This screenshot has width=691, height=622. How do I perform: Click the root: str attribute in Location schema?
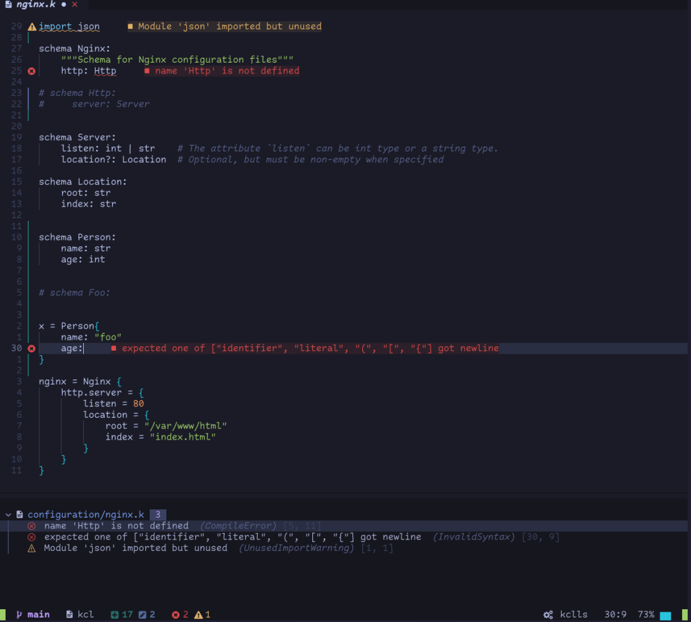coord(86,193)
